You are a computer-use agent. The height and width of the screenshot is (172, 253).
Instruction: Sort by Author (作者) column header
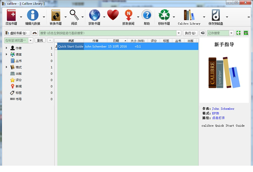(x=96, y=41)
